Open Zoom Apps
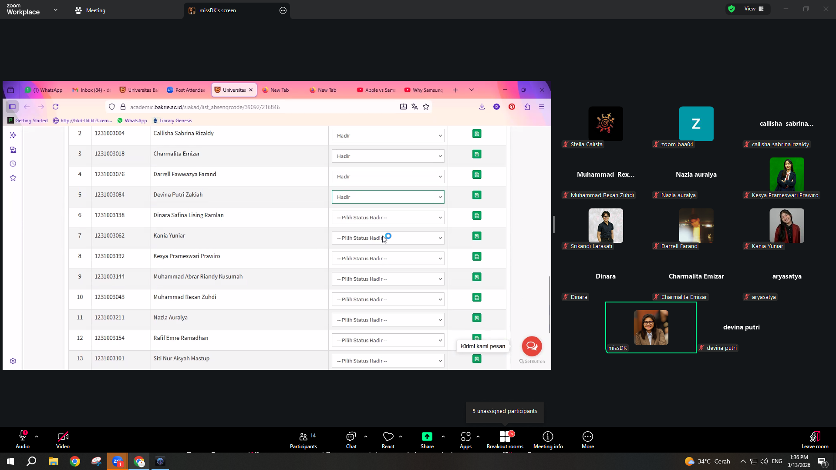Screen dimensions: 836x470 coord(465,440)
